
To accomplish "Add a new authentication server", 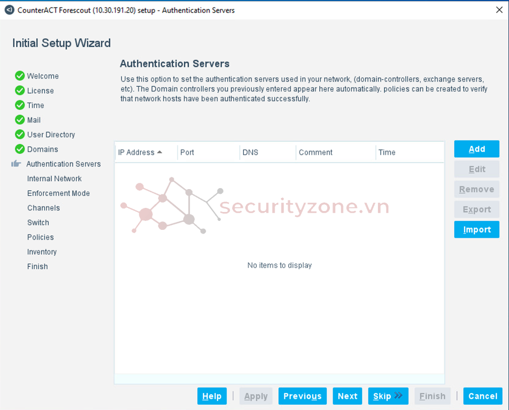I will click(x=477, y=149).
